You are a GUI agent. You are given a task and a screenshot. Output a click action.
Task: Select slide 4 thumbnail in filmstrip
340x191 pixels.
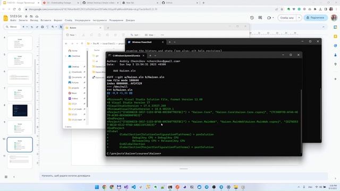(20, 43)
